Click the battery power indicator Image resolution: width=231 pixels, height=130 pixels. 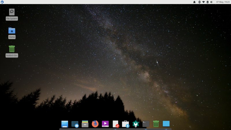click(x=207, y=2)
